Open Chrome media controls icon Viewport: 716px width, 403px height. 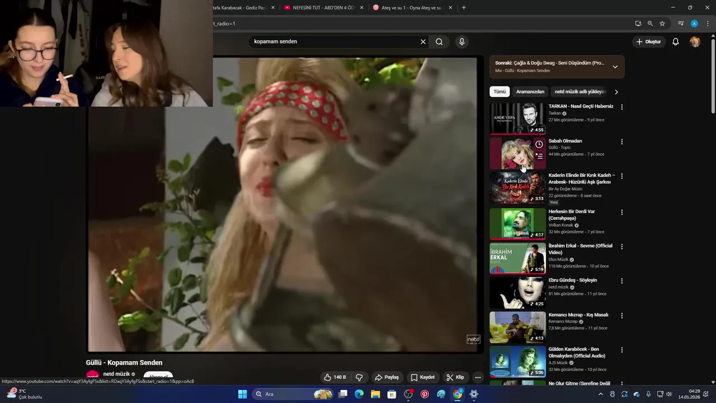coord(681,24)
